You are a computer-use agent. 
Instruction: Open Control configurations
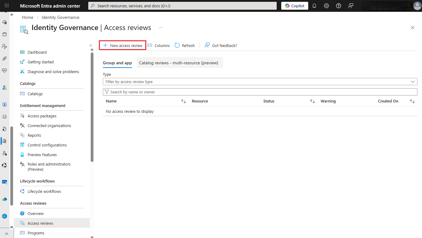click(x=47, y=145)
